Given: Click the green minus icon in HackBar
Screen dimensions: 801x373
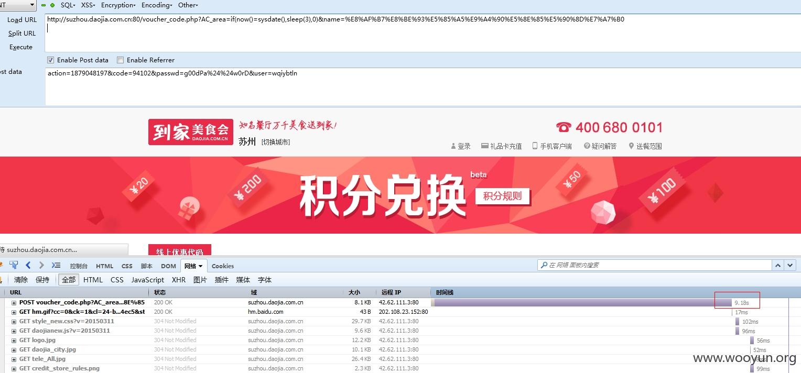Looking at the screenshot, I should tap(44, 5).
